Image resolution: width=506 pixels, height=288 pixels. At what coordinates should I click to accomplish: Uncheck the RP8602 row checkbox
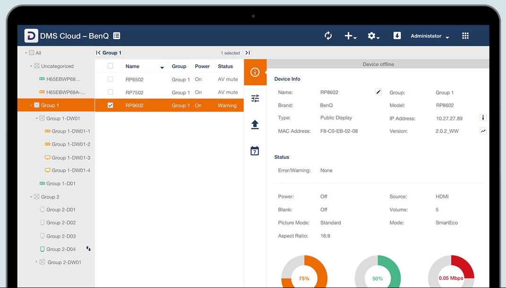pos(111,105)
